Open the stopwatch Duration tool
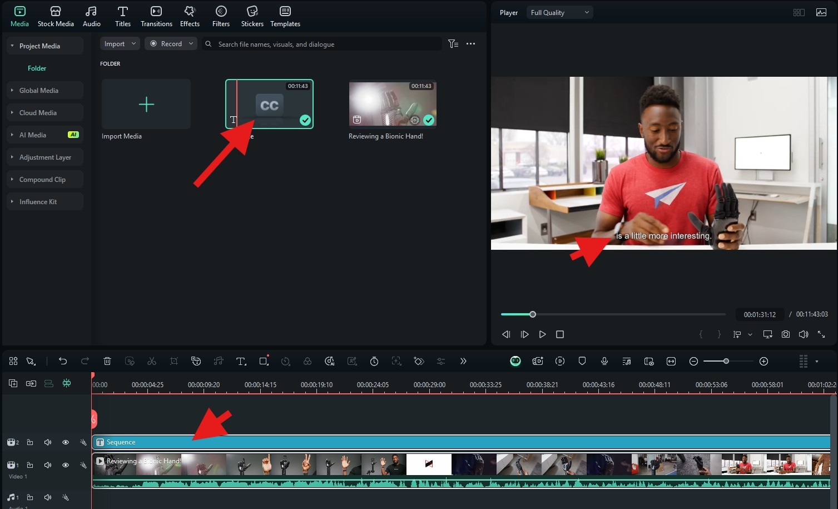The width and height of the screenshot is (838, 509). click(x=374, y=361)
